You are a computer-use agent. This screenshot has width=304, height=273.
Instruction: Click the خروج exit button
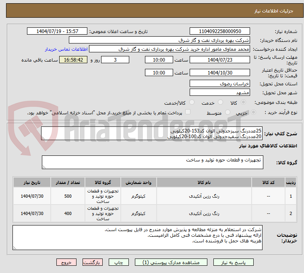tap(66, 263)
